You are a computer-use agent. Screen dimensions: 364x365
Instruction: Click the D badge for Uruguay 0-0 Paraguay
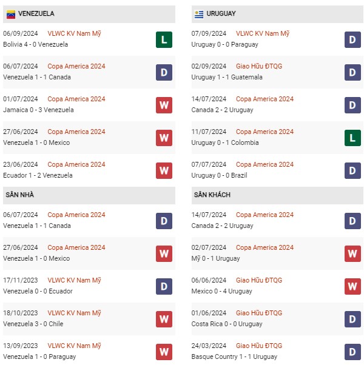(x=352, y=39)
